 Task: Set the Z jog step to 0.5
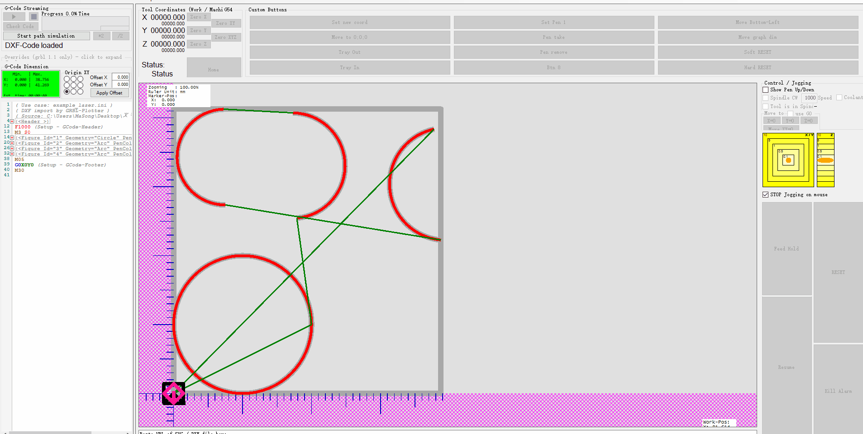click(x=825, y=152)
